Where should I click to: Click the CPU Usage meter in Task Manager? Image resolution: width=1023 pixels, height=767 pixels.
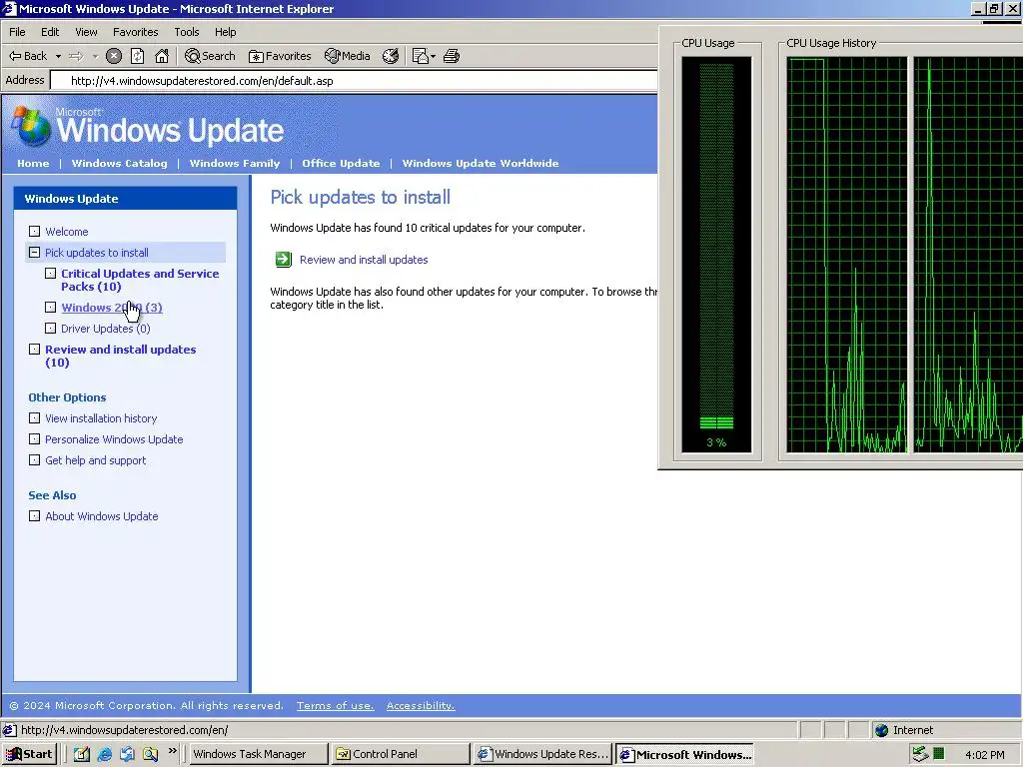click(716, 255)
